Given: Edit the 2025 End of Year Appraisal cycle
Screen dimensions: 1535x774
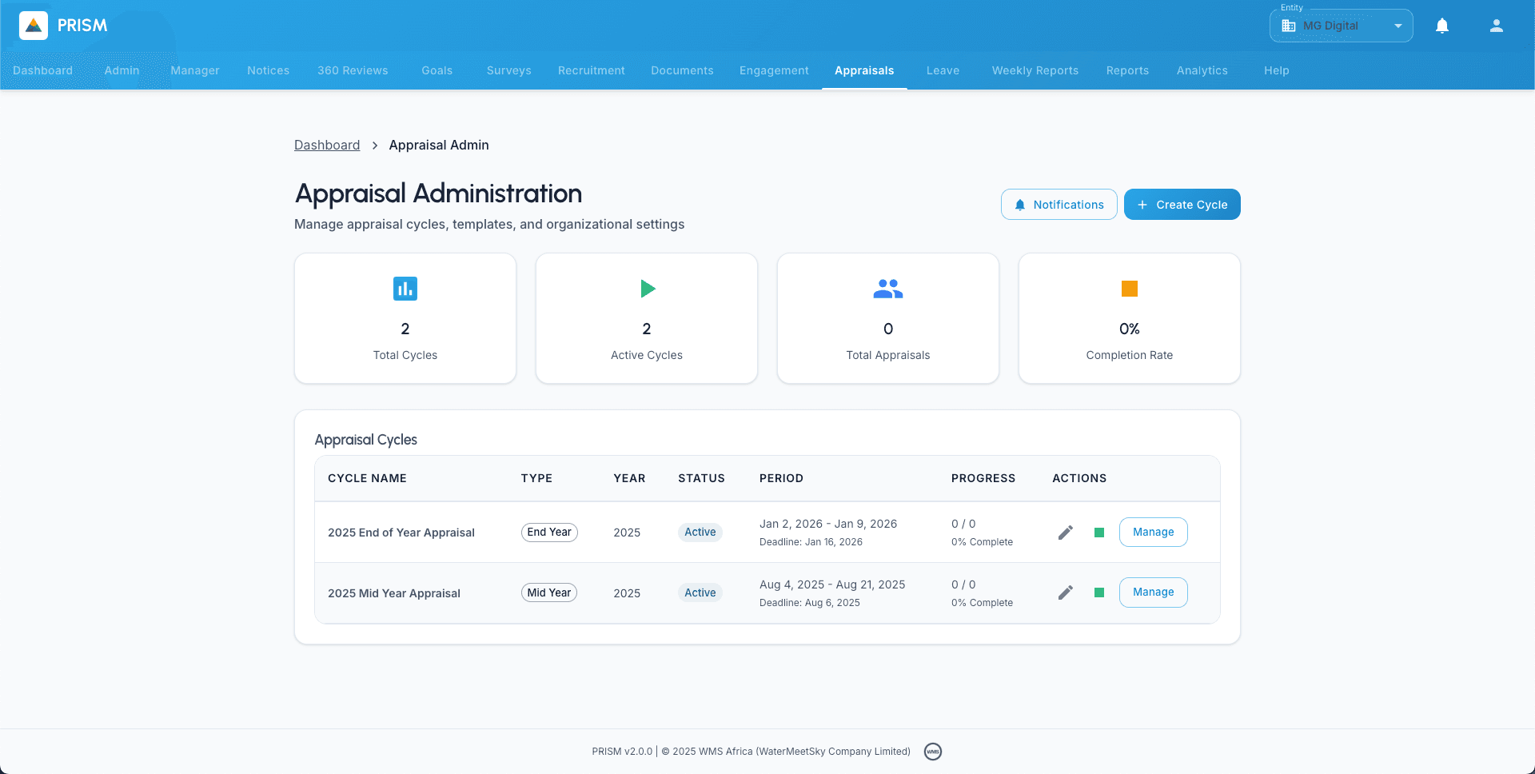Looking at the screenshot, I should click(x=1065, y=533).
